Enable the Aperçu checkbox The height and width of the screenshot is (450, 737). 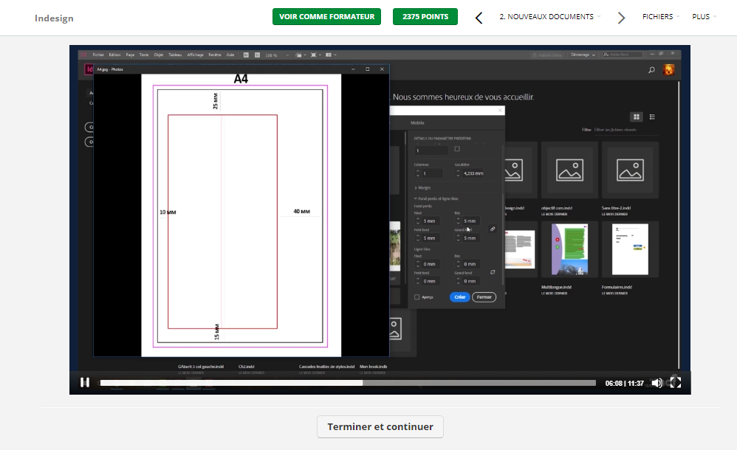pyautogui.click(x=417, y=297)
